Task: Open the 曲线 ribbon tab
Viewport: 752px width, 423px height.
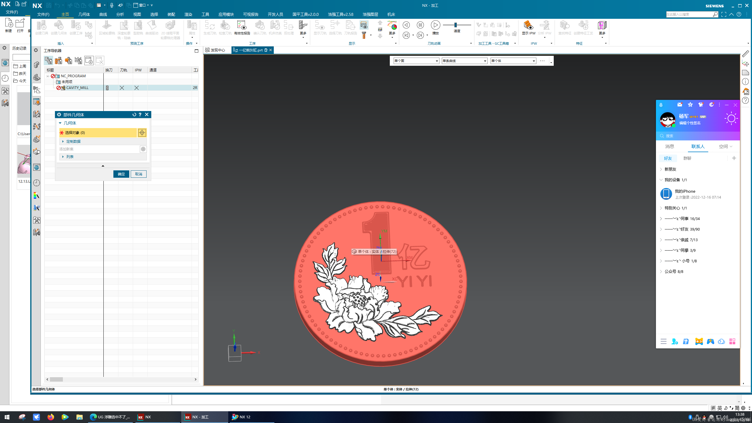Action: [103, 14]
